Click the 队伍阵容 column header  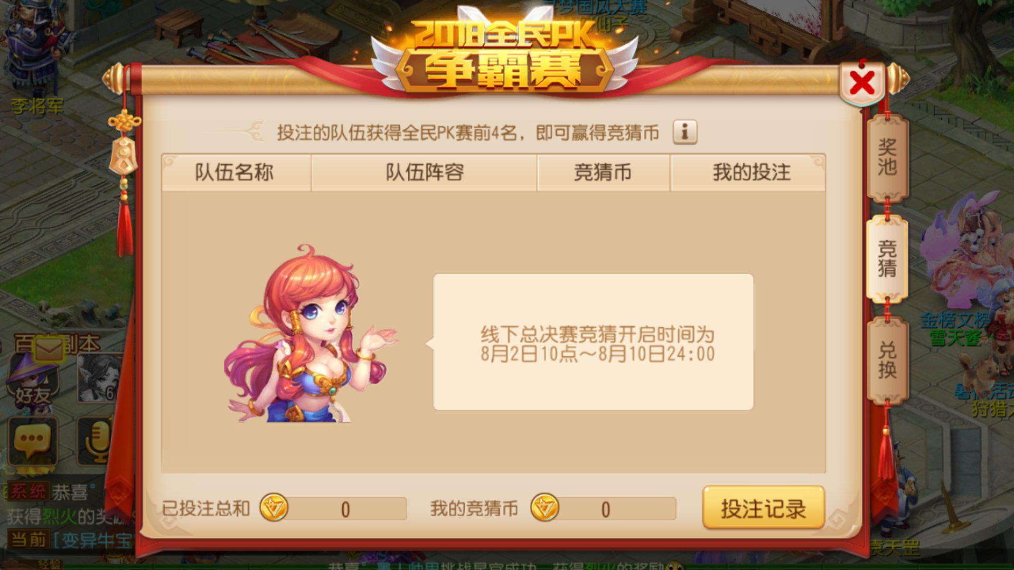(x=424, y=172)
